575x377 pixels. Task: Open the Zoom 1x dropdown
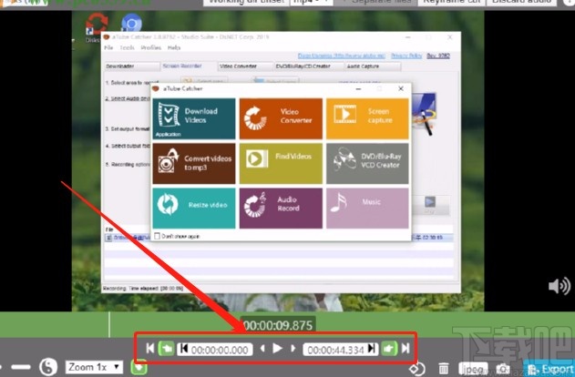(94, 367)
